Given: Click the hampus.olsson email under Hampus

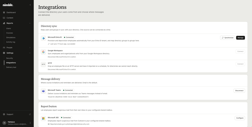Looking at the screenshot, I should (18, 124).
